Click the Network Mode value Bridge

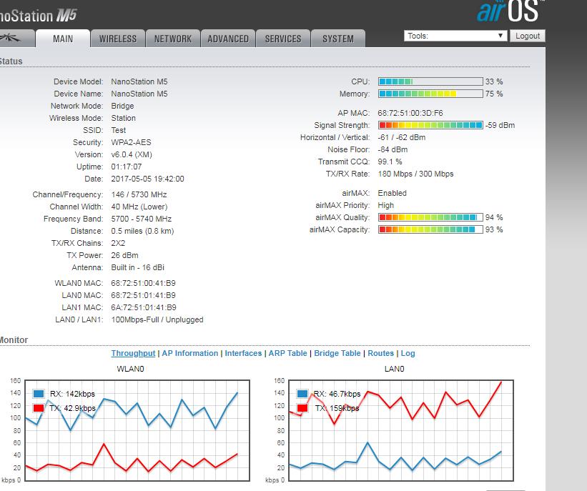122,106
